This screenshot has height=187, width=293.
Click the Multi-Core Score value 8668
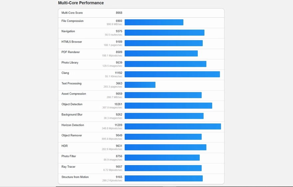(x=119, y=13)
